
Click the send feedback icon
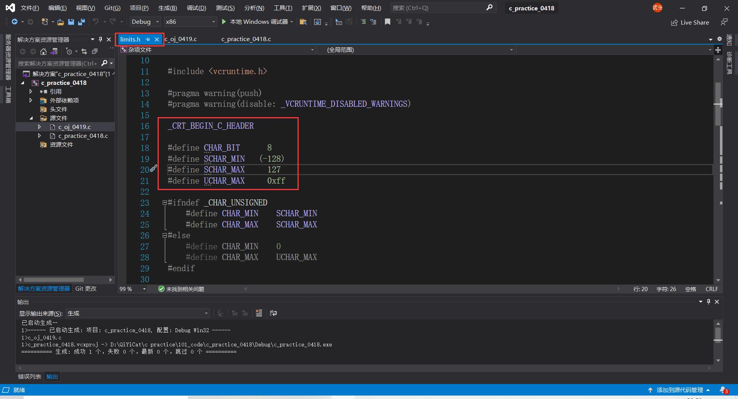pos(724,22)
